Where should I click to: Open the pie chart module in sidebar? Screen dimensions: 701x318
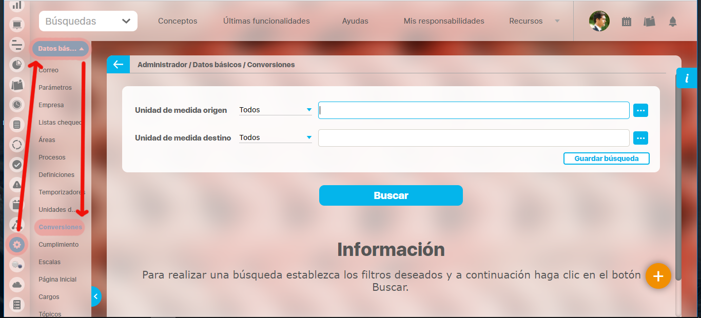coord(17,65)
